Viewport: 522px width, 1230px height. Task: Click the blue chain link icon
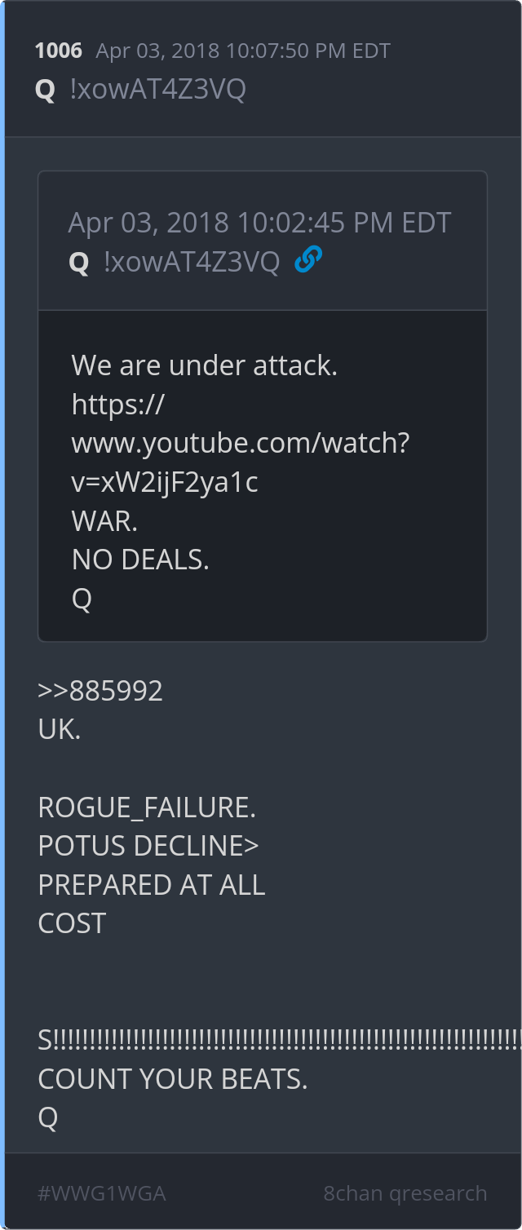click(308, 260)
